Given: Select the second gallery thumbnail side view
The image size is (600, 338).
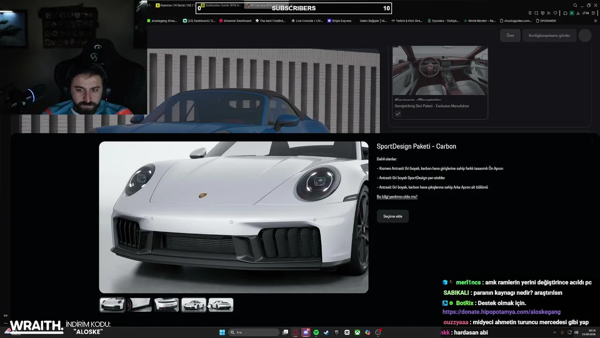Looking at the screenshot, I should (x=140, y=305).
